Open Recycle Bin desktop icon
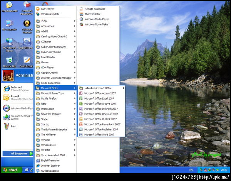The image size is (231, 181). [x=9, y=62]
